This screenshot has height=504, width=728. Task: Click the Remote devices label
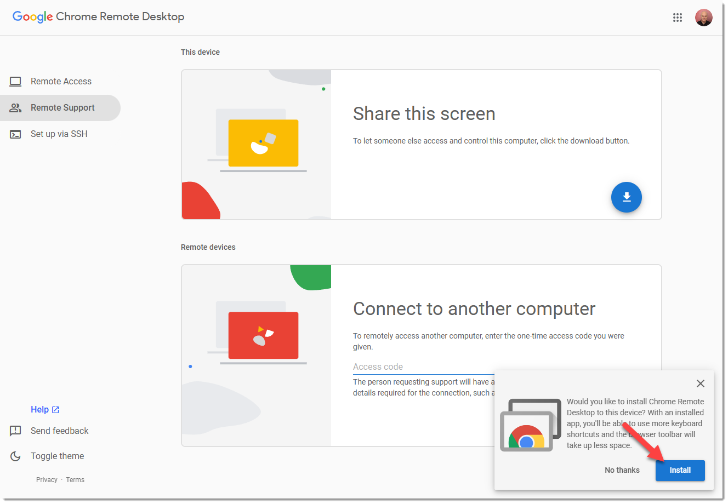pos(208,247)
